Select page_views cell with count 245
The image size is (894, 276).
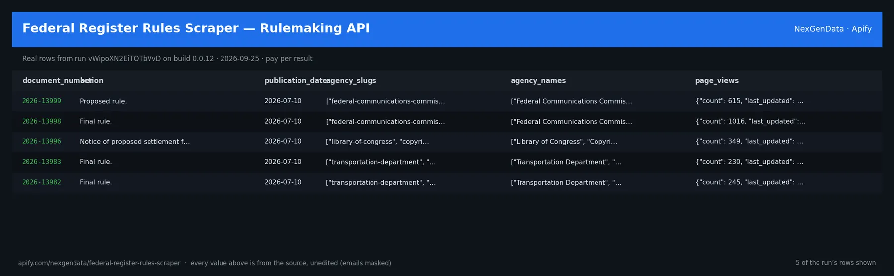(749, 183)
